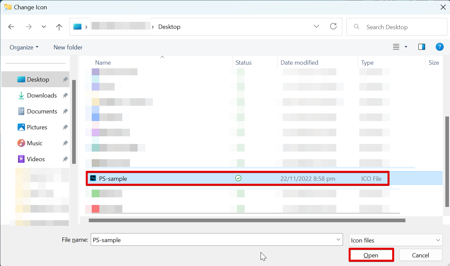The image size is (450, 266).
Task: Toggle the preview pane
Action: pyautogui.click(x=422, y=47)
